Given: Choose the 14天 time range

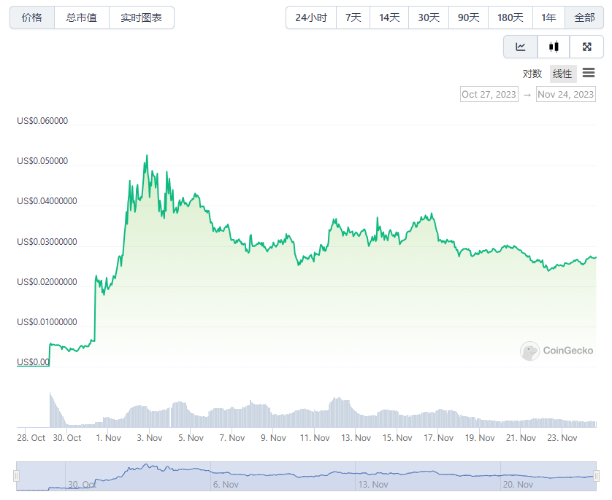Looking at the screenshot, I should pos(389,17).
